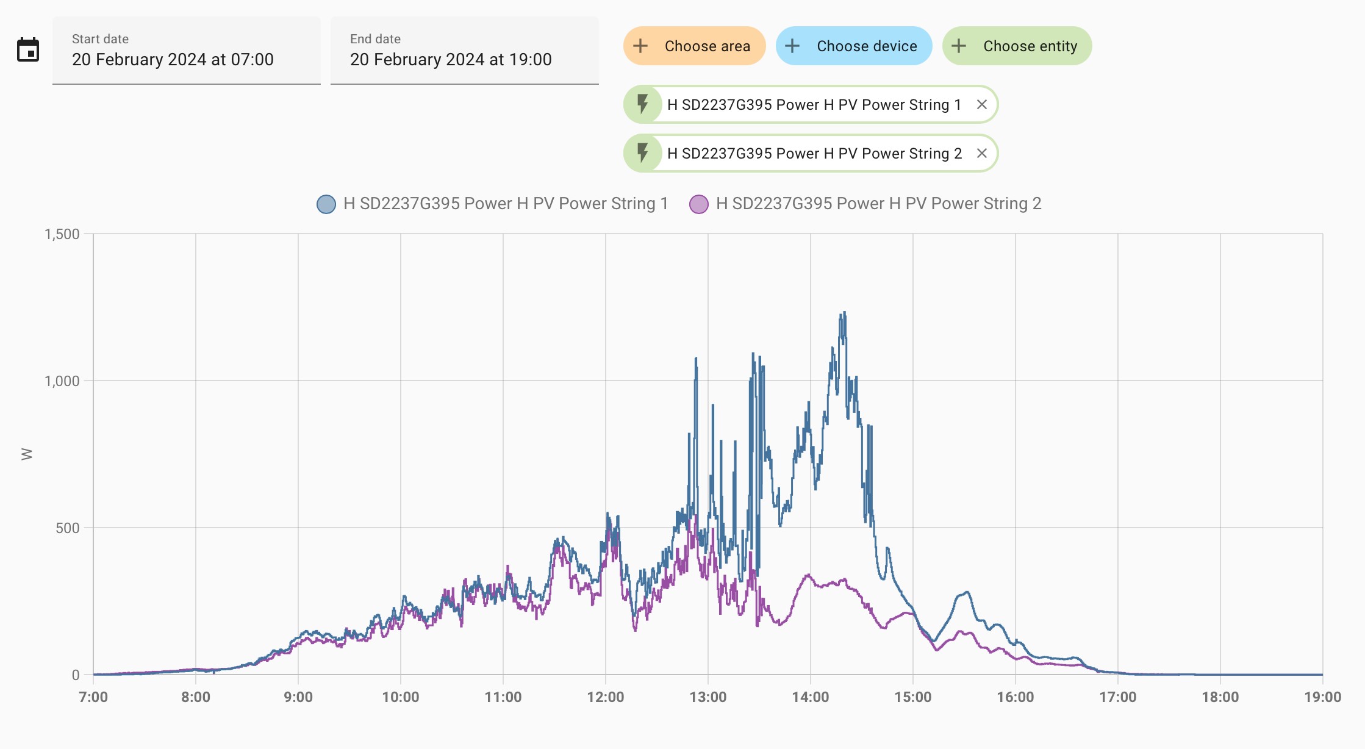This screenshot has width=1365, height=749.
Task: Select the PV Power String 1 chip label
Action: (814, 105)
